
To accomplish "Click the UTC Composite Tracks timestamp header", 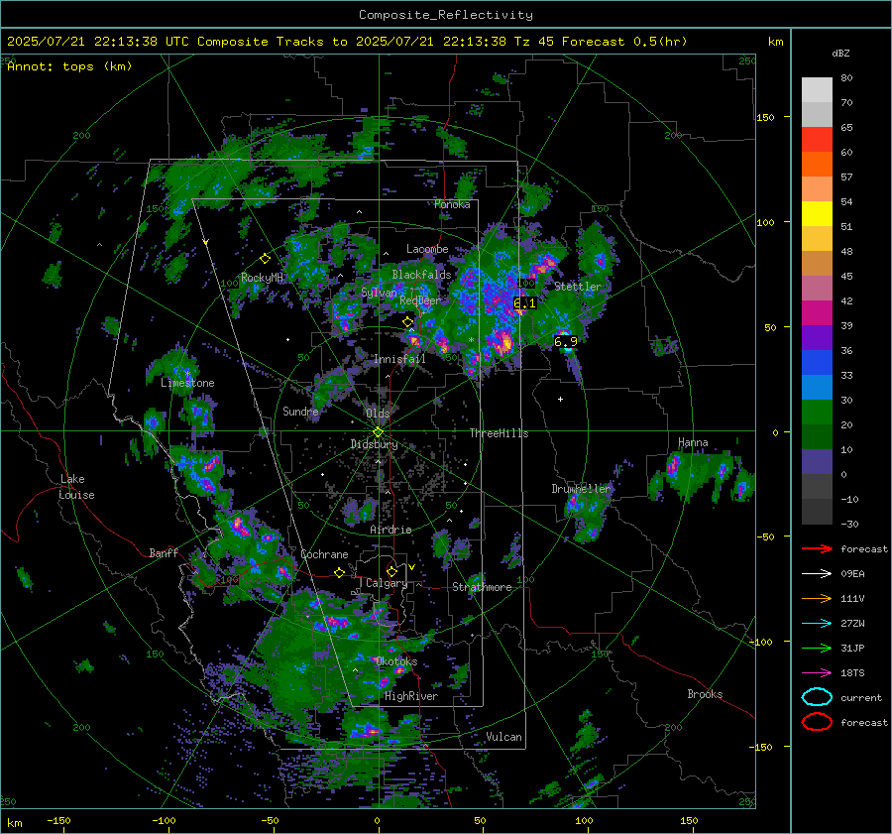I will click(347, 42).
